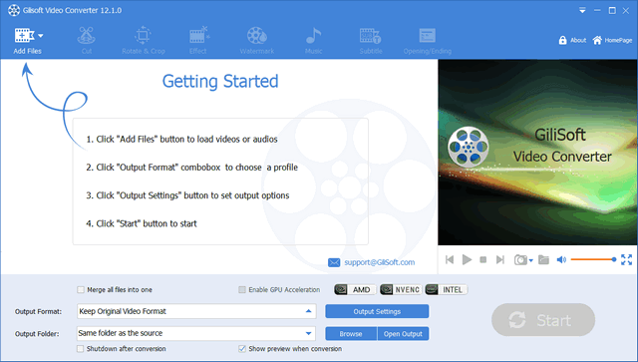Screen dimensions: 638x362
Task: Open the Rotate & Crop tool
Action: tap(144, 41)
